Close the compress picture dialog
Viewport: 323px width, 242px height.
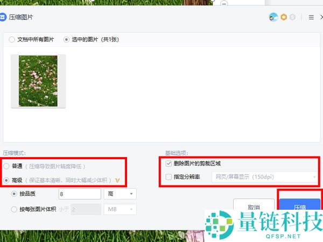[x=321, y=17]
